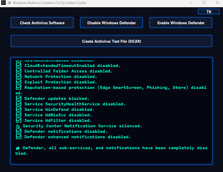The image size is (223, 172).
Task: Click checkmark icon beside Controlled Folder Access
Action: tap(18, 71)
